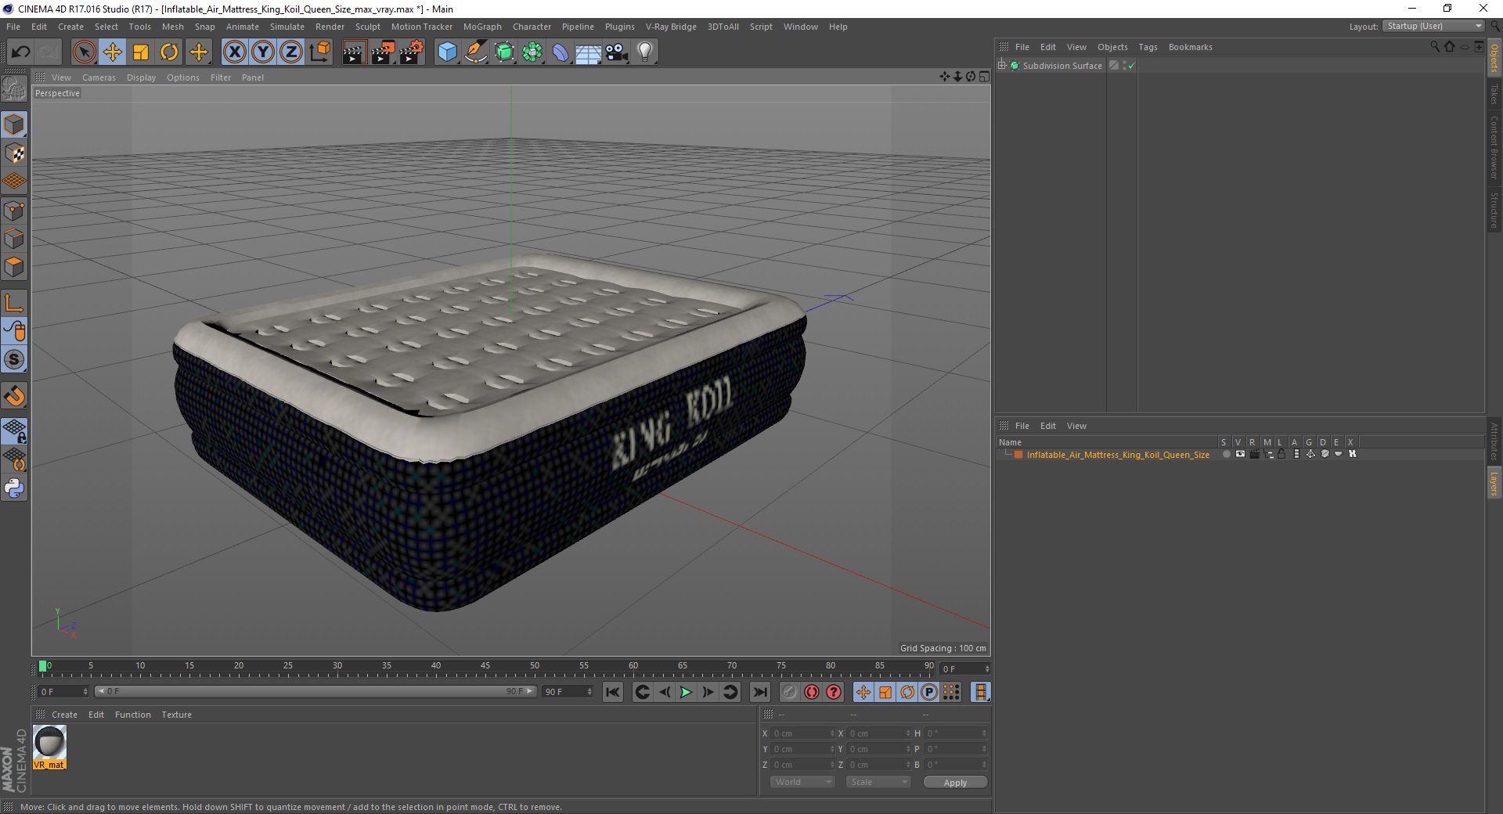Click the Undo arrow icon
The height and width of the screenshot is (814, 1503).
tap(20, 52)
